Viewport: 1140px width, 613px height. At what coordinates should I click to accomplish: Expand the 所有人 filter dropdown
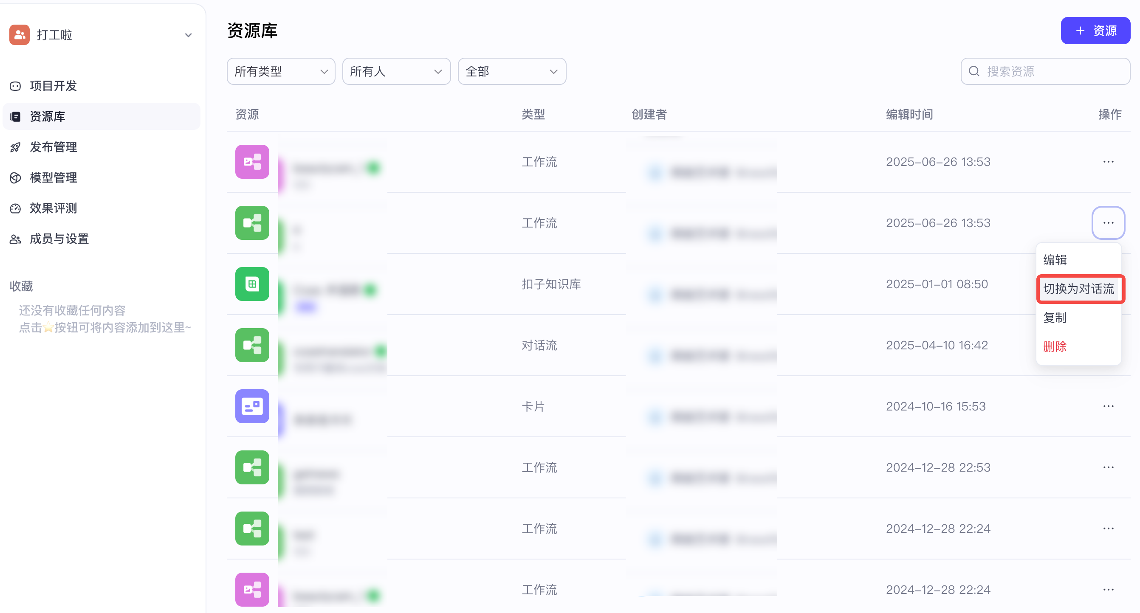point(396,71)
